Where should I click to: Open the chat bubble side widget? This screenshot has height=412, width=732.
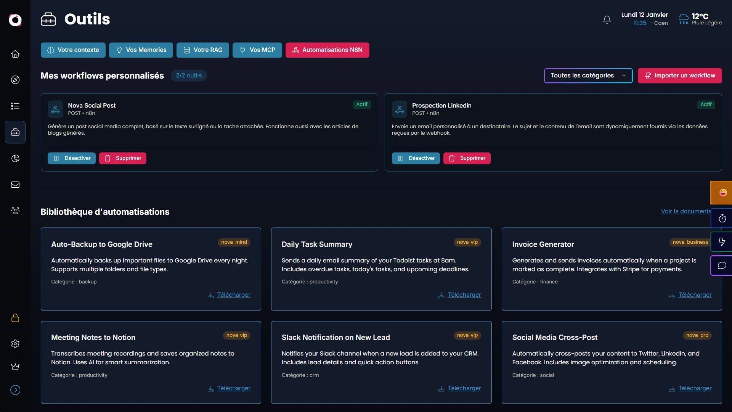click(722, 266)
